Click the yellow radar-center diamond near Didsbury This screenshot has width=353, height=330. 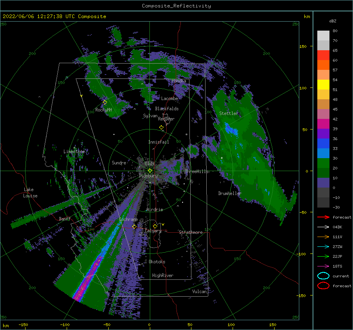pyautogui.click(x=150, y=171)
